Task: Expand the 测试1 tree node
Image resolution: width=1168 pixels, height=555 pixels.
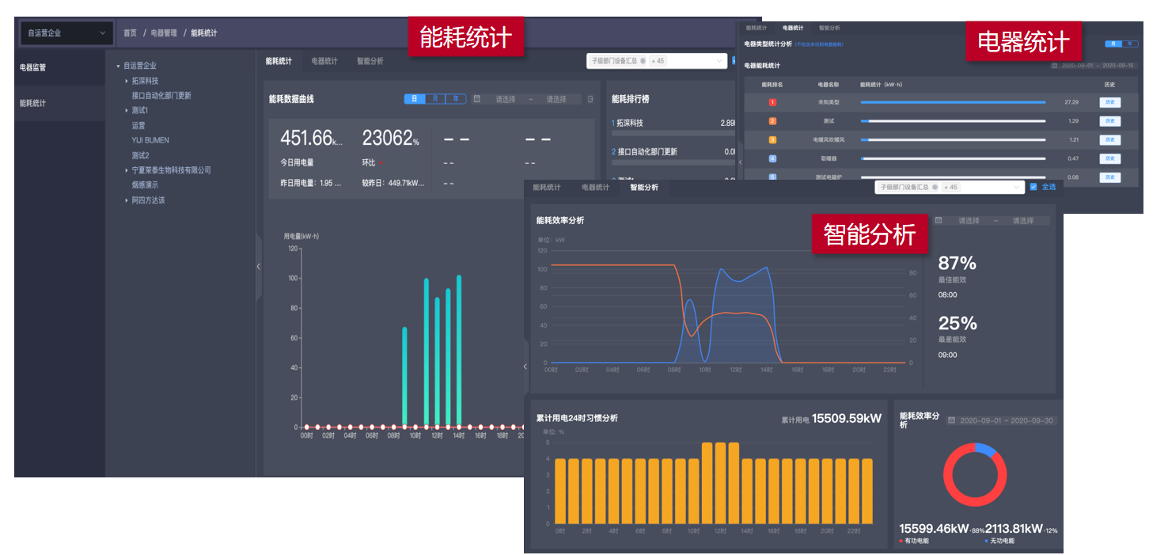Action: point(127,111)
